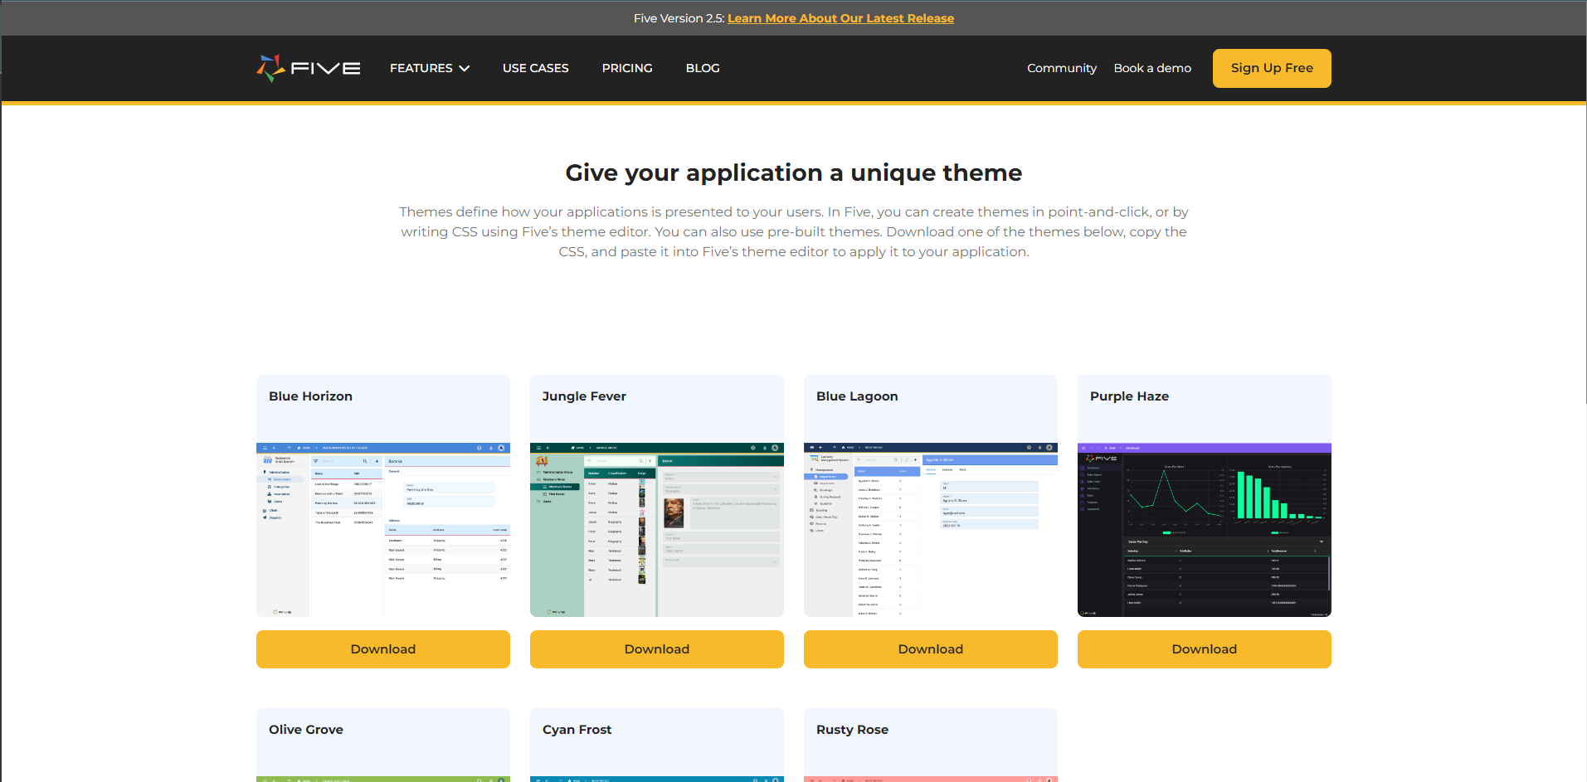This screenshot has height=782, width=1587.
Task: Click the filter icon in Jungle Fever search bar
Action: click(589, 460)
